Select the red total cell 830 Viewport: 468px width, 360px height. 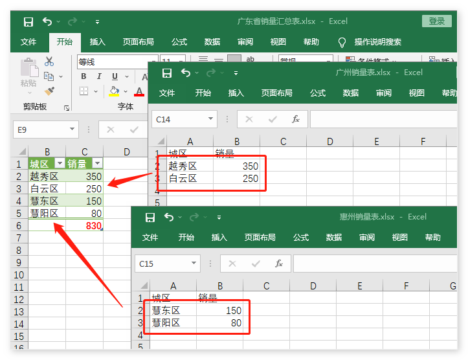pyautogui.click(x=84, y=225)
